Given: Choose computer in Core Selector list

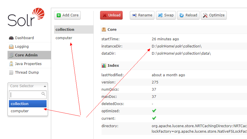Looking at the screenshot, I should (28, 111).
